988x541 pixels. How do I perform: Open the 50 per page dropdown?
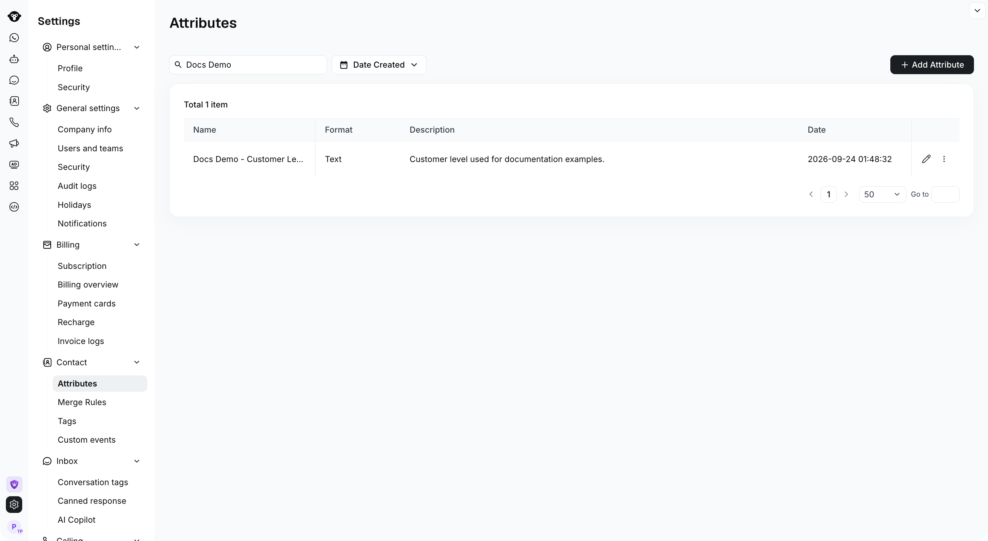882,194
